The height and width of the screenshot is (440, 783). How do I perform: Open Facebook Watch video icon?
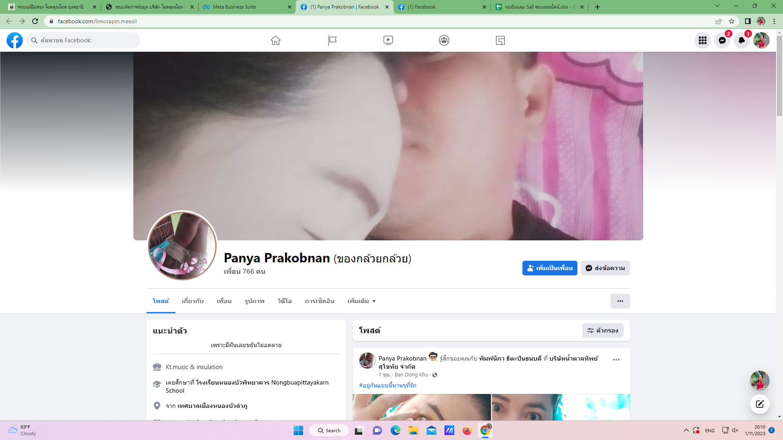388,40
